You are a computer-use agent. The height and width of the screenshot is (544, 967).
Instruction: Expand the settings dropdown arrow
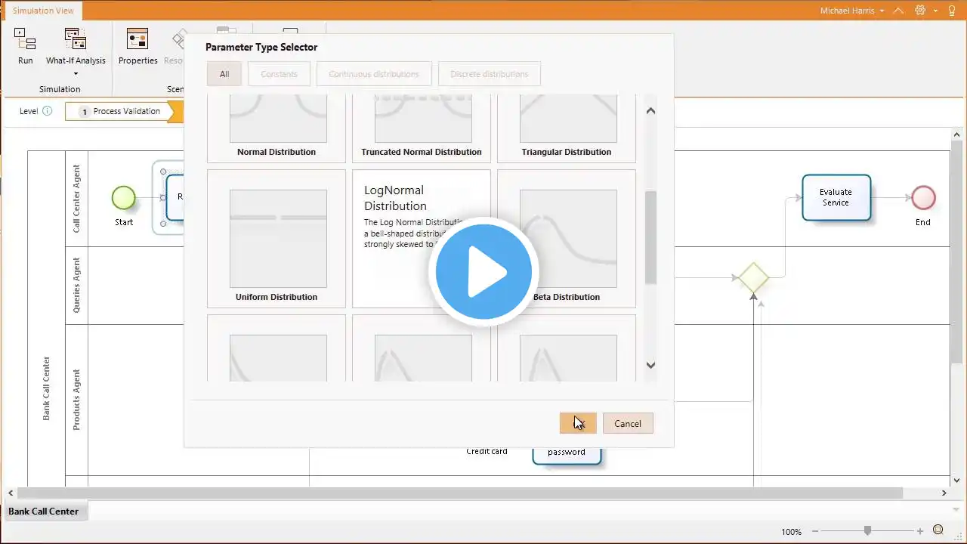pyautogui.click(x=935, y=11)
